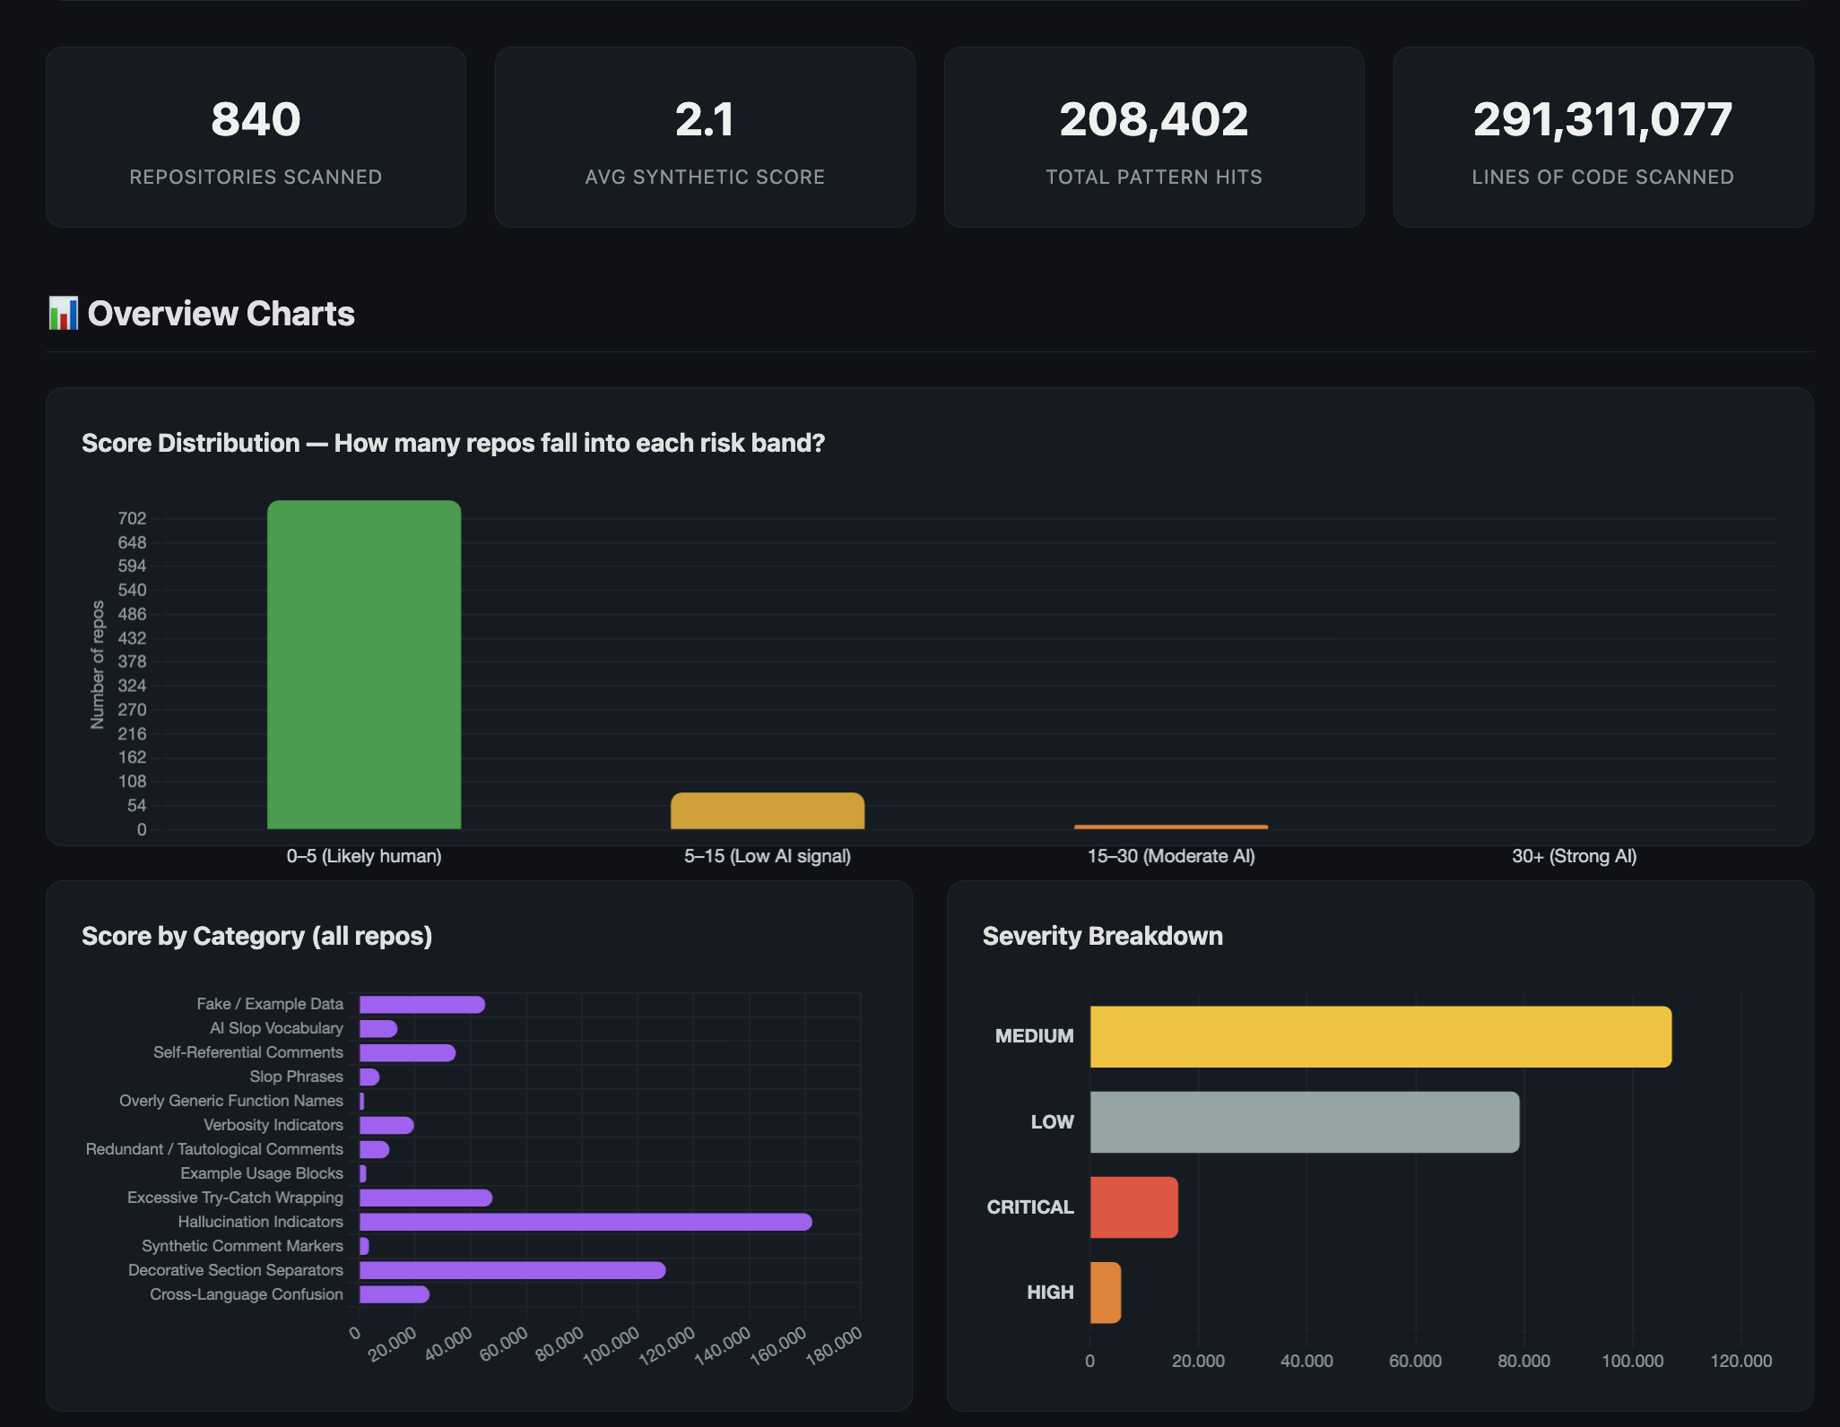Click the Severity Breakdown chart title

point(1103,936)
